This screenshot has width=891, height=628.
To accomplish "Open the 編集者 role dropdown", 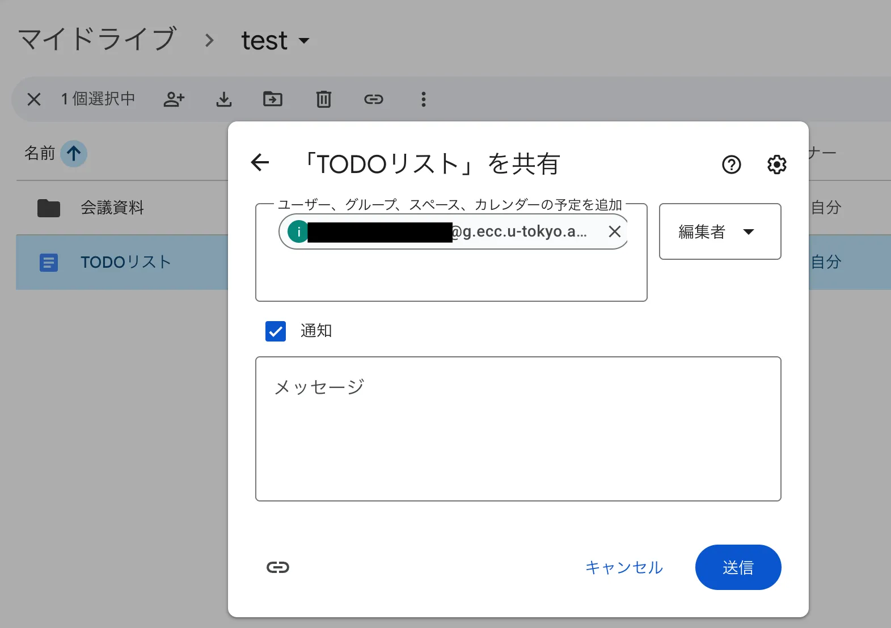I will tap(720, 231).
